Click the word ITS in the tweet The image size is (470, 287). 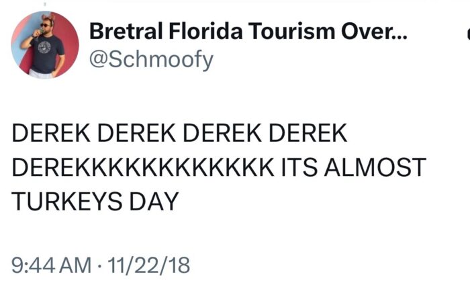click(298, 167)
